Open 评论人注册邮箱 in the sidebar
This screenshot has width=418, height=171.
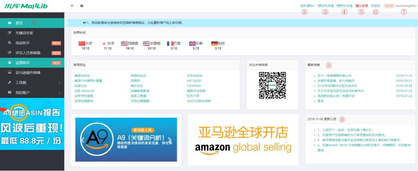click(32, 53)
